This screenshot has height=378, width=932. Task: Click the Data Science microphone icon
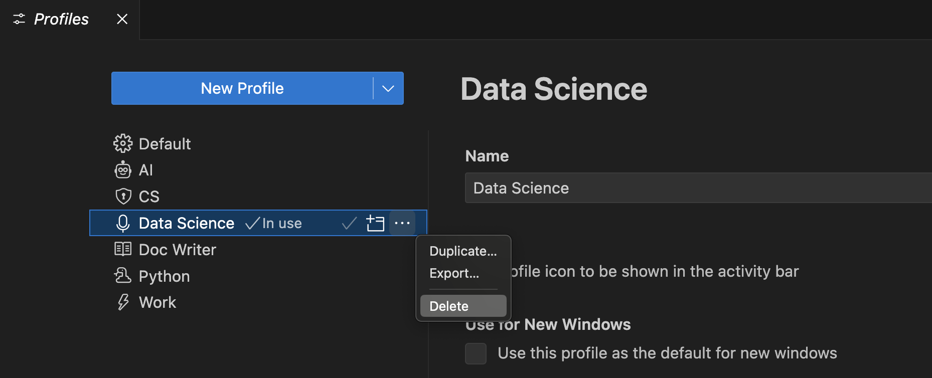[x=123, y=223]
